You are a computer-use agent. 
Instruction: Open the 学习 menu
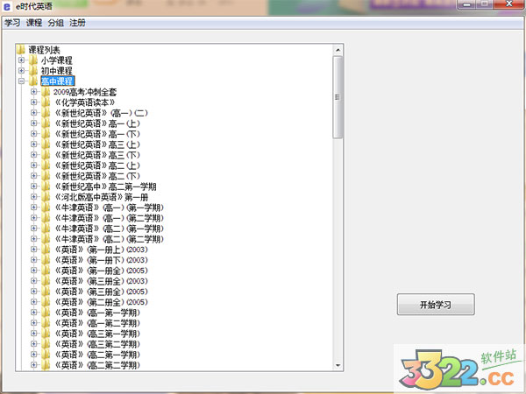12,23
